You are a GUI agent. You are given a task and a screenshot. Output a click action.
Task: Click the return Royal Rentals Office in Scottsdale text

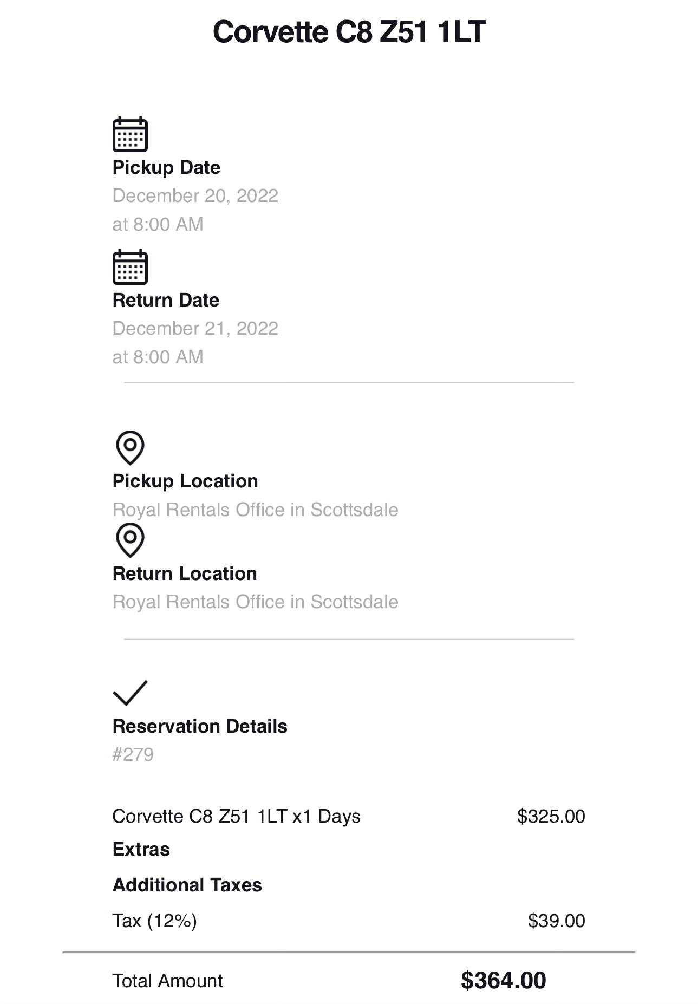coord(256,602)
